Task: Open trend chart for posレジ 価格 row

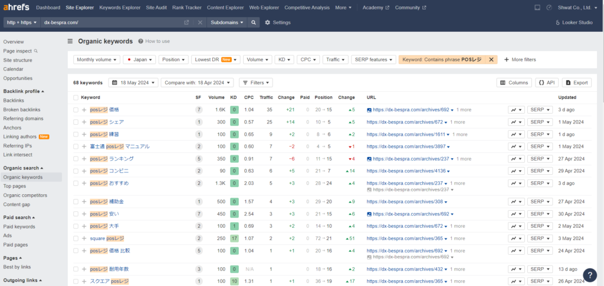Action: [x=516, y=109]
